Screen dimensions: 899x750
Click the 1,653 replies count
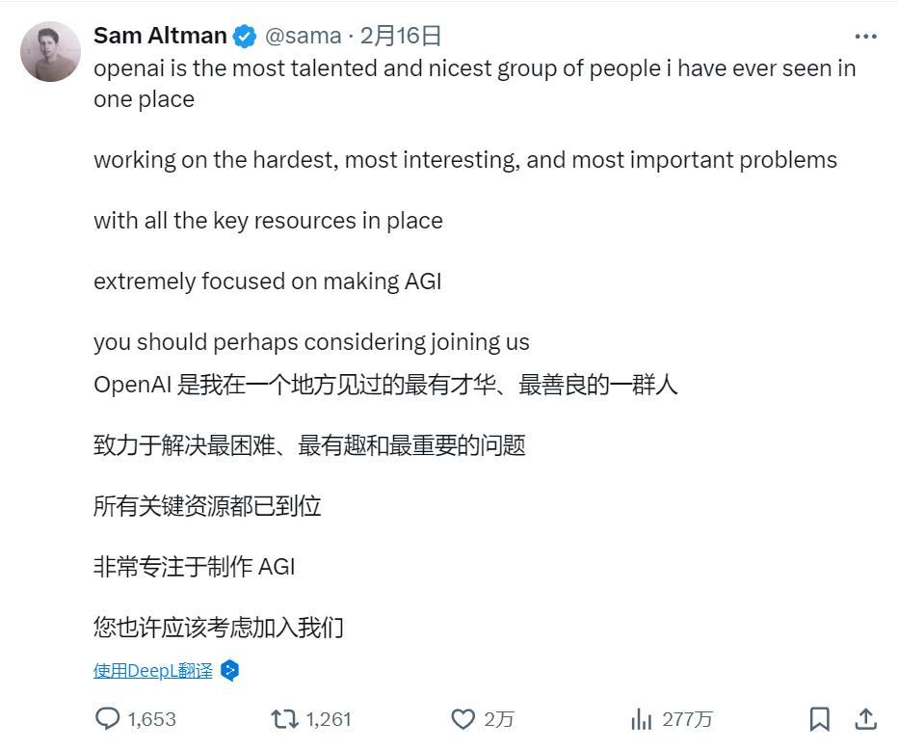(x=151, y=719)
